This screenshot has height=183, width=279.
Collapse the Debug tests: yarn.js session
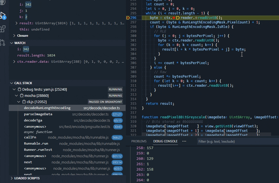coord(14,89)
